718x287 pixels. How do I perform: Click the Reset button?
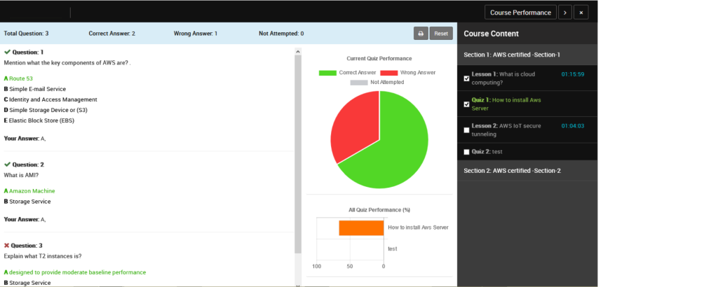441,34
